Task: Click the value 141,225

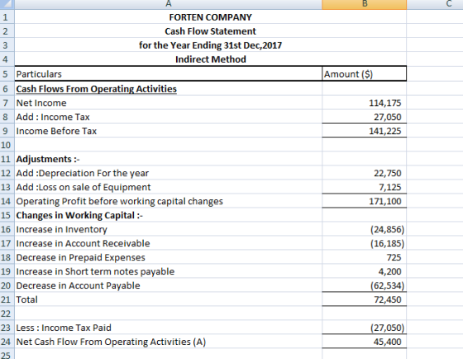Action: click(364, 131)
